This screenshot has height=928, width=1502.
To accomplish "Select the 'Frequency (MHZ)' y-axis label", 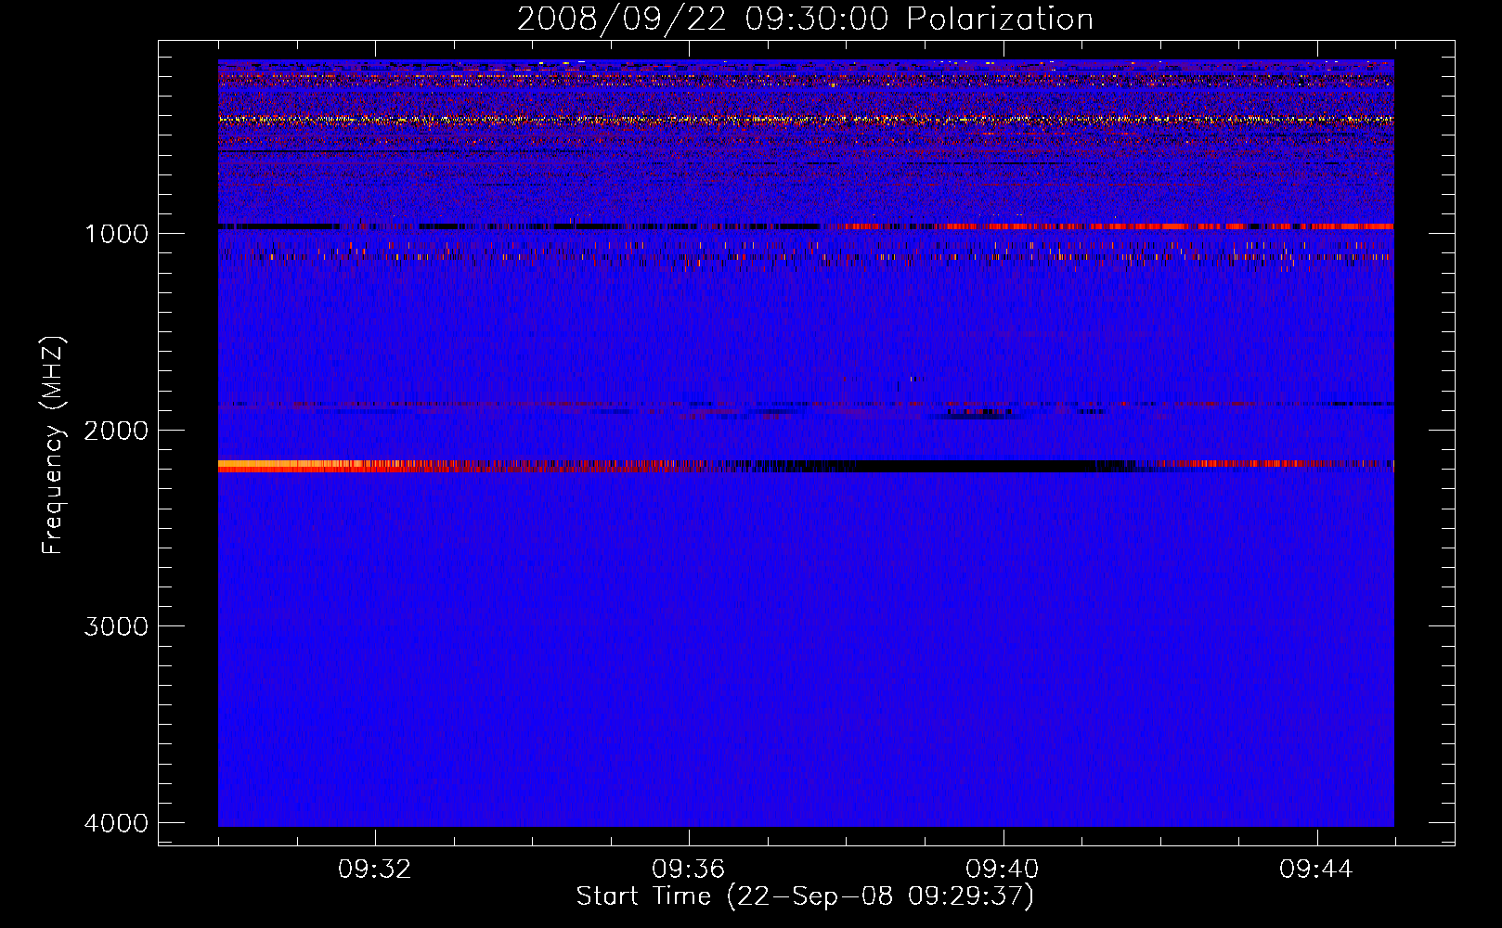I will tap(53, 445).
